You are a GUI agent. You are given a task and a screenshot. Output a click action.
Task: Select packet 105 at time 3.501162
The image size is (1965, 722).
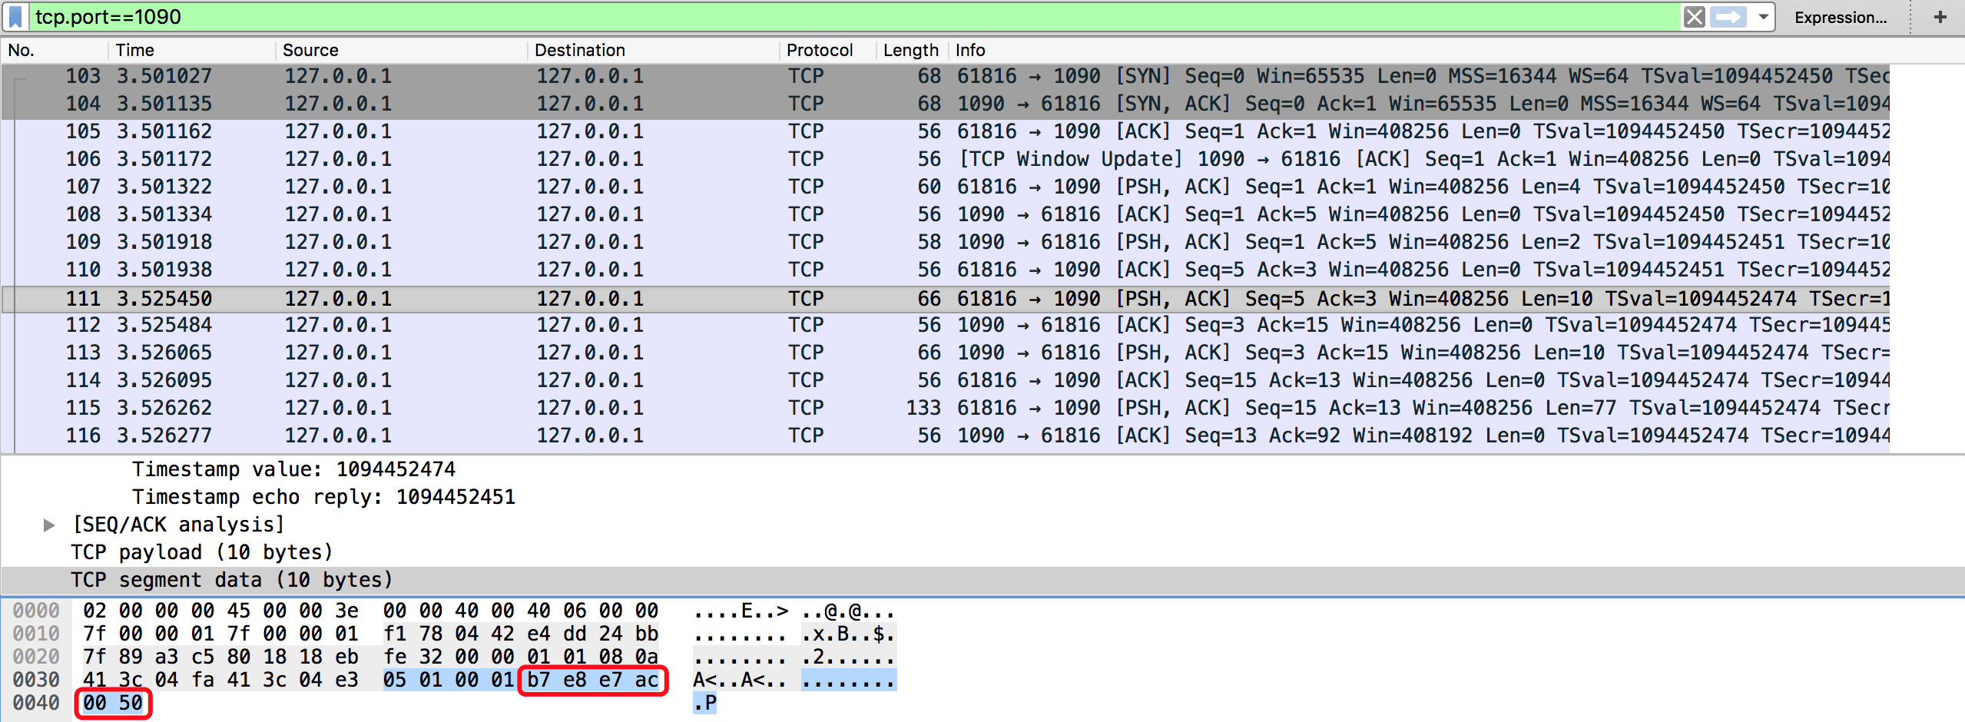[x=945, y=131]
